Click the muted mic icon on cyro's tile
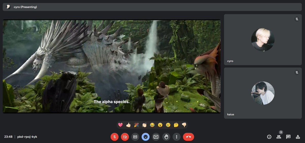 coord(297,19)
